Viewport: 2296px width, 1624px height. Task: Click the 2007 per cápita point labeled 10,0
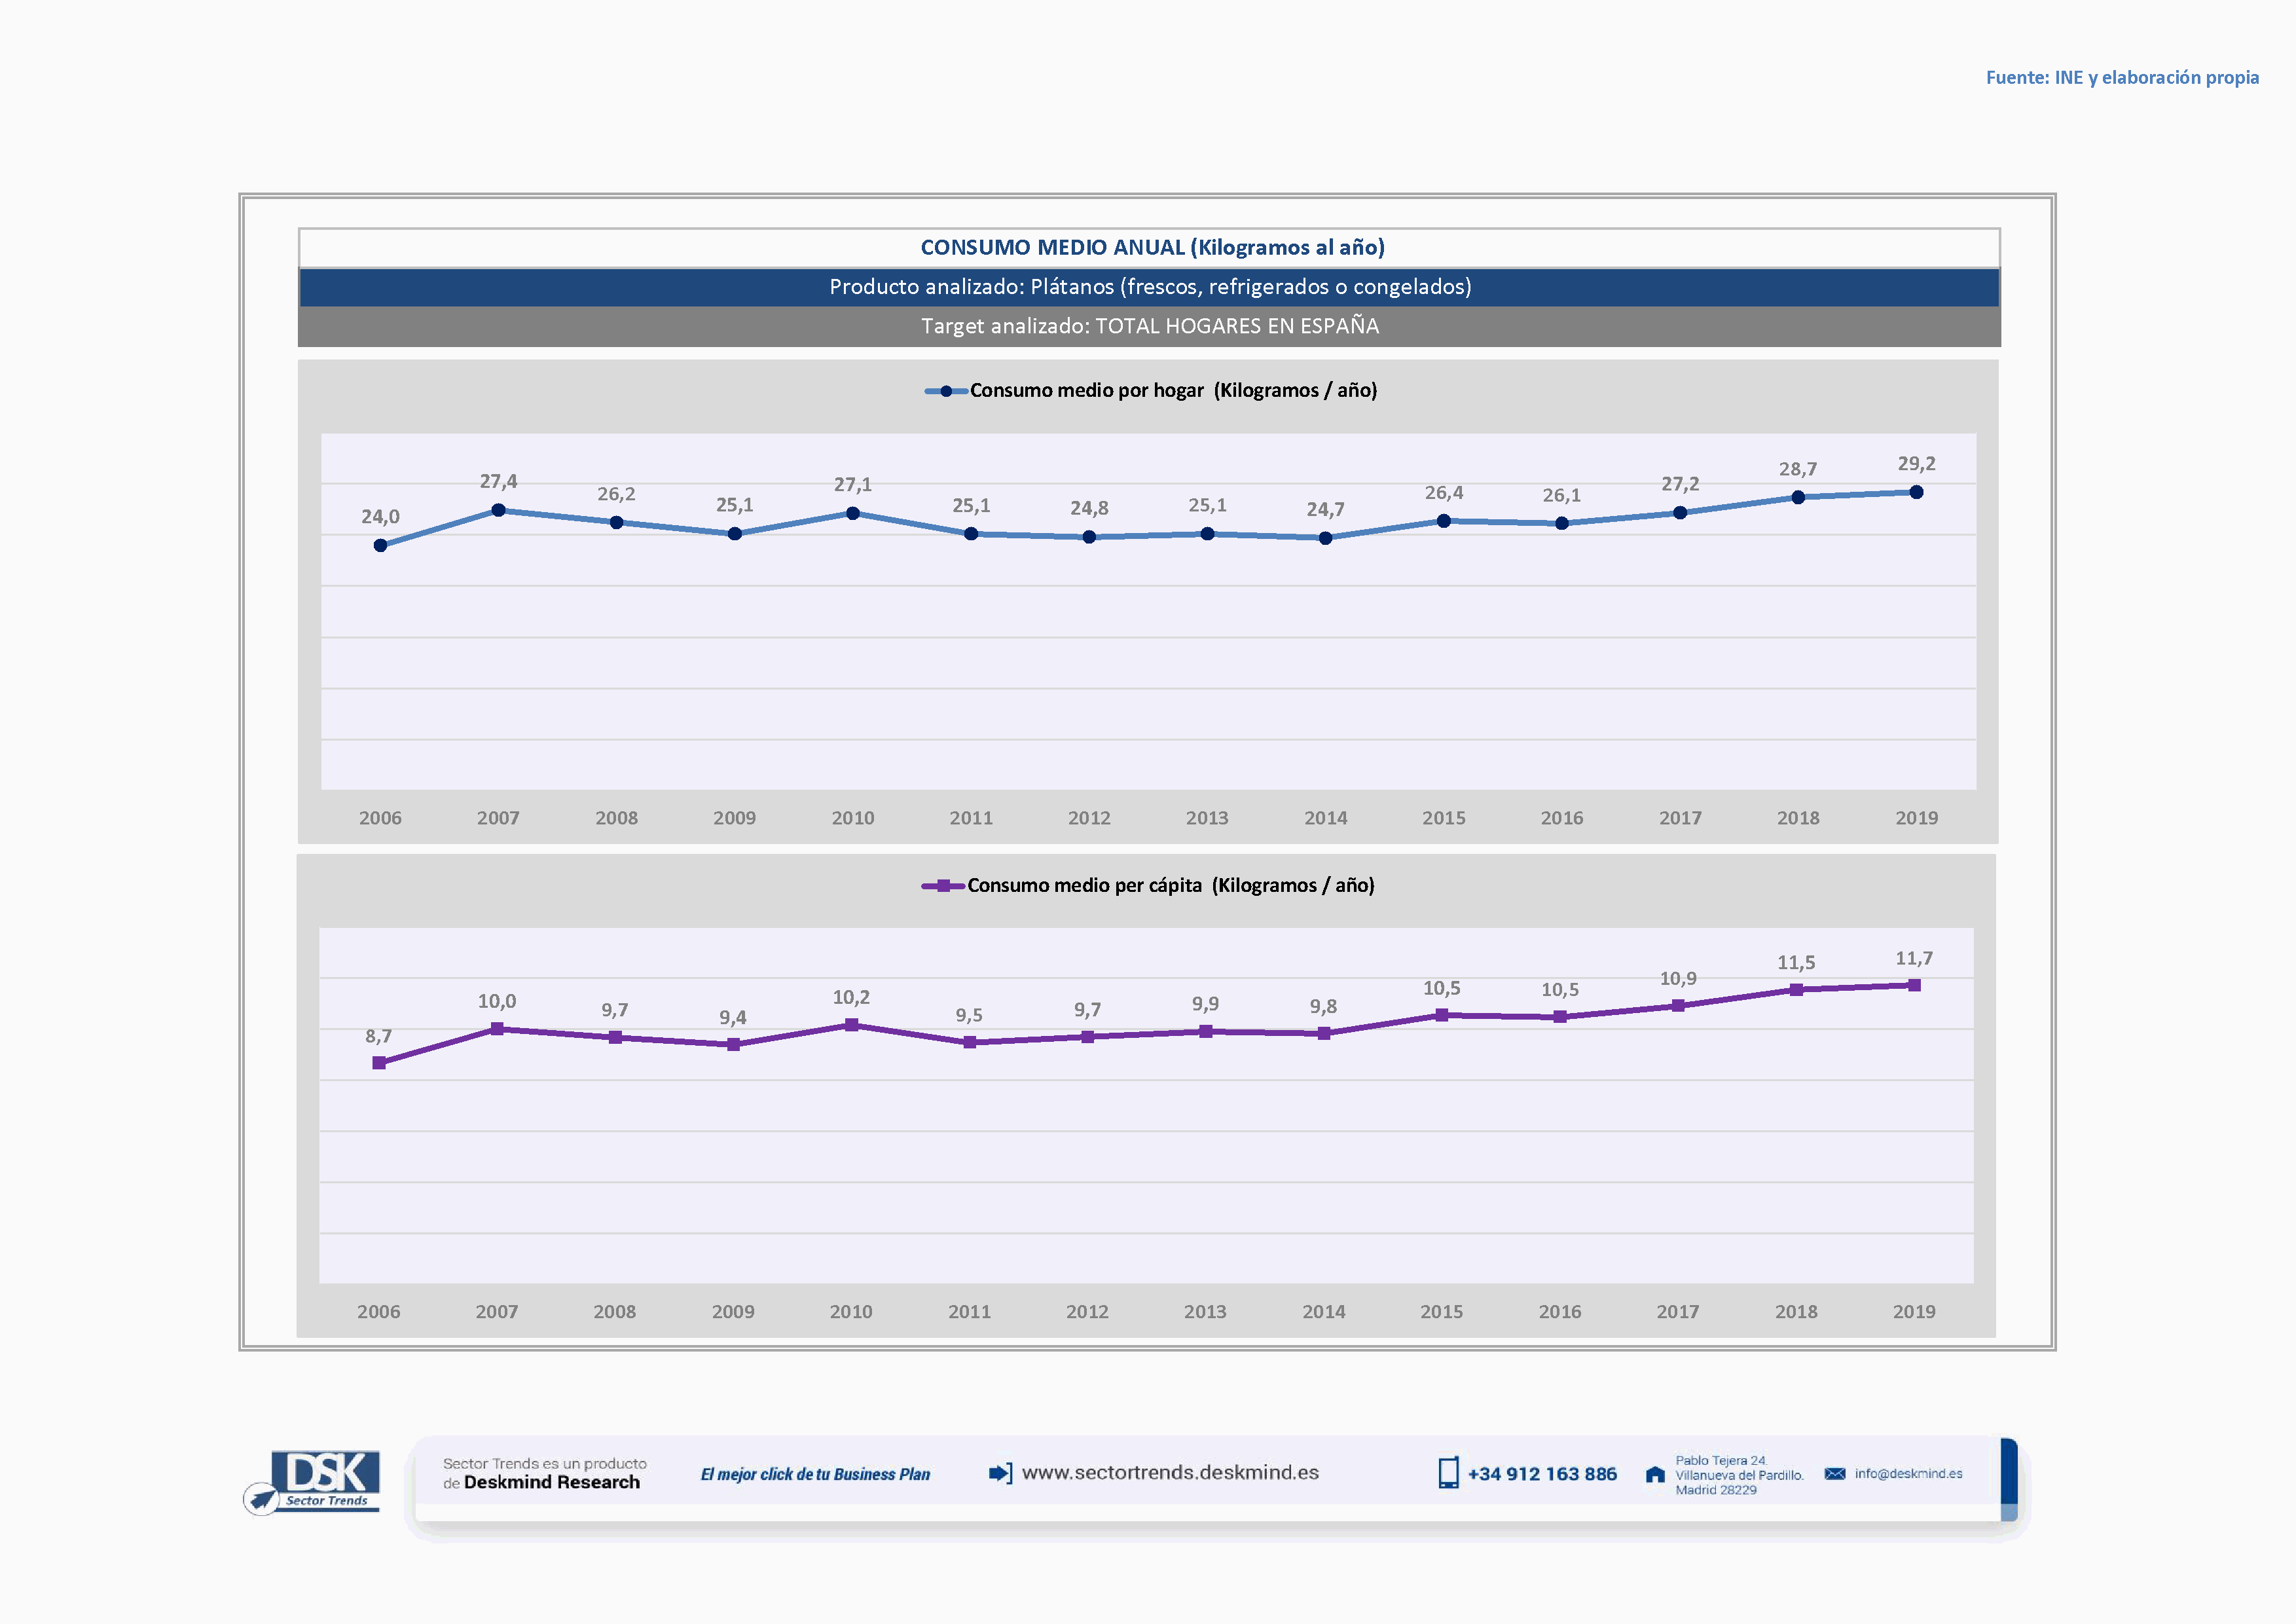[x=497, y=1028]
